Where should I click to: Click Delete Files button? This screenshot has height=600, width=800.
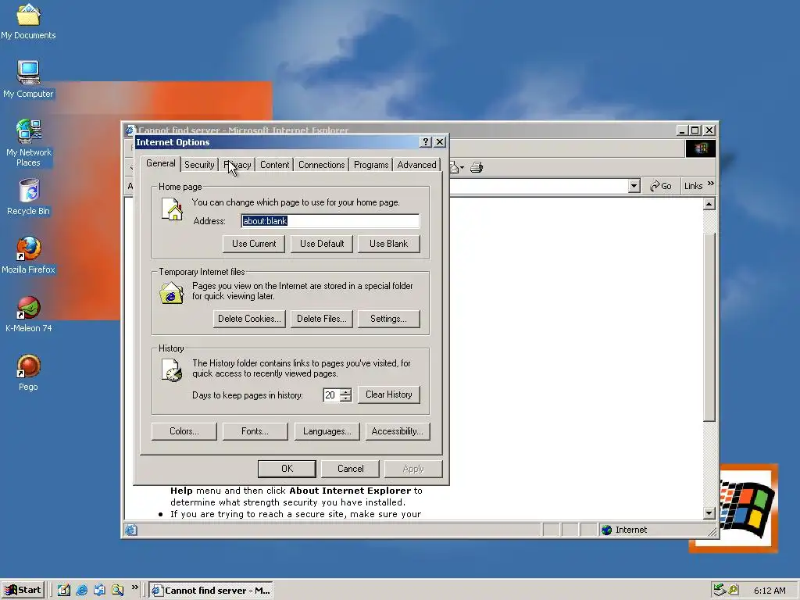[x=321, y=319]
